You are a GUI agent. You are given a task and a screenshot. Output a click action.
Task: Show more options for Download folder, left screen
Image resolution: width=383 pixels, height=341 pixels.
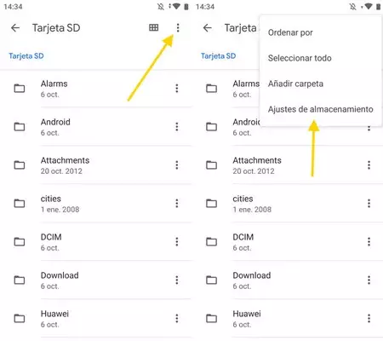(177, 280)
